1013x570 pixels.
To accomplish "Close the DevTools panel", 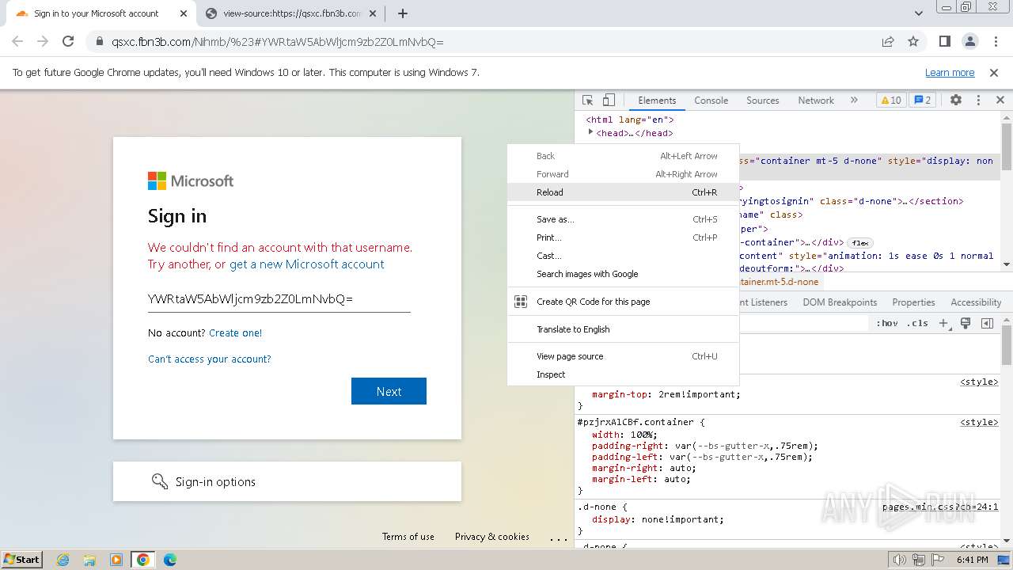I will click(x=1000, y=101).
